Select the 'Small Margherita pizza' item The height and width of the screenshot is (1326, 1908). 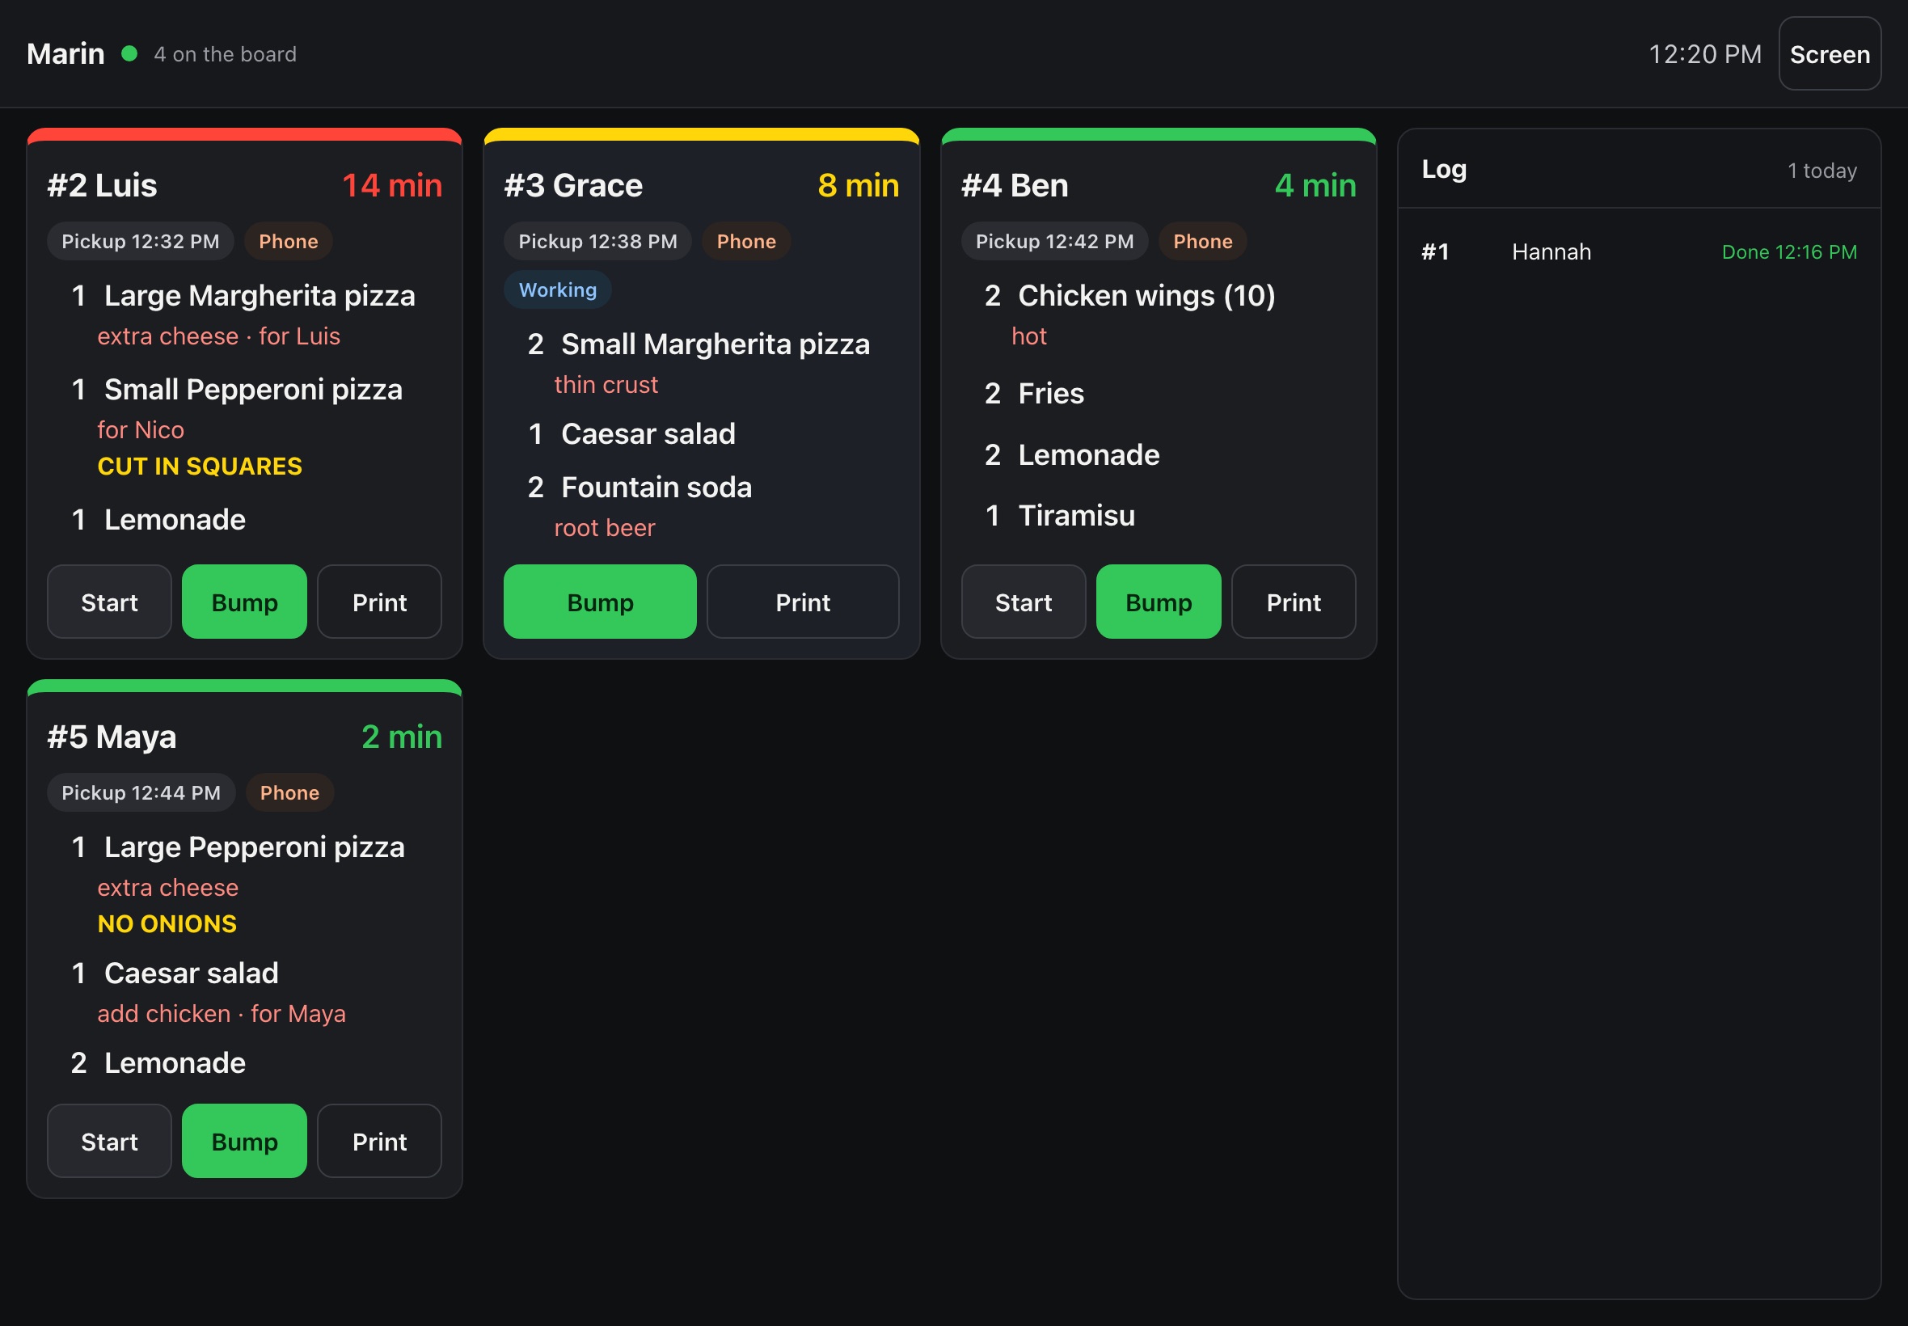coord(715,344)
